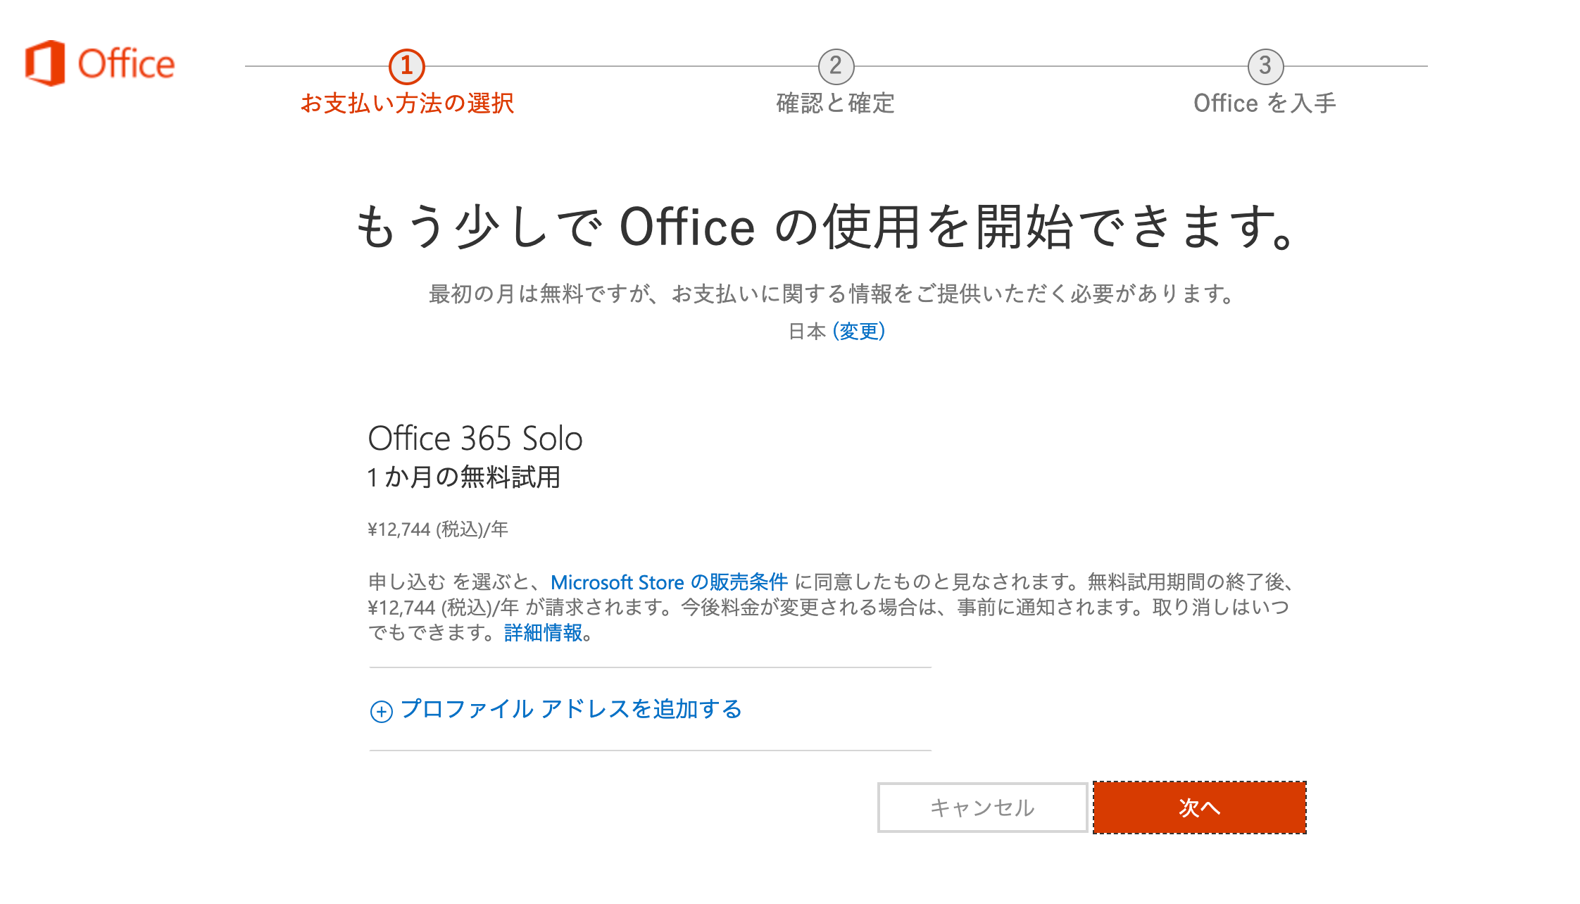Open the Microsoft Store の販売条件 link

(x=669, y=582)
